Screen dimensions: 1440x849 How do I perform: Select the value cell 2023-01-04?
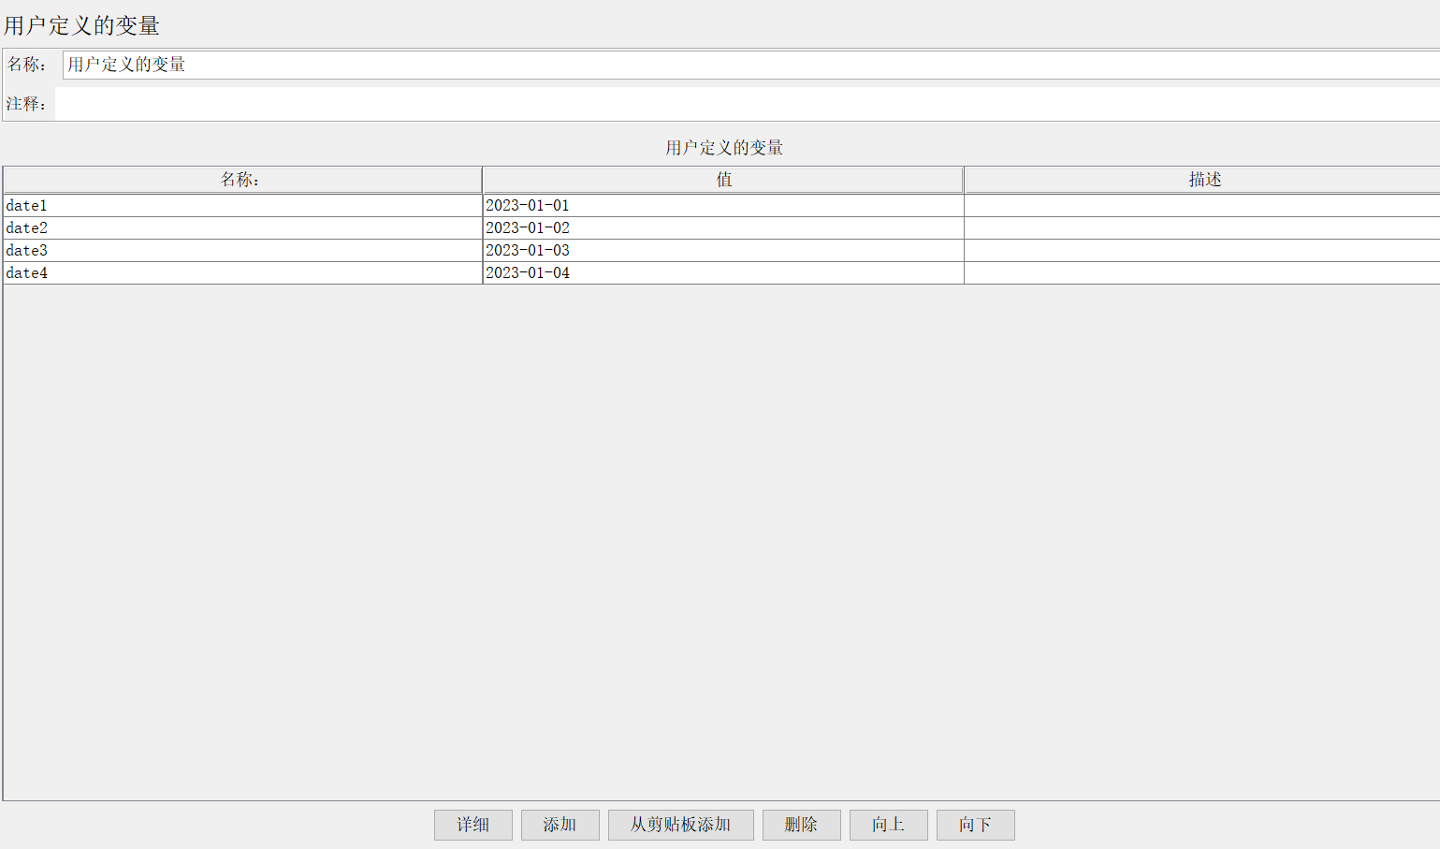[x=723, y=272]
